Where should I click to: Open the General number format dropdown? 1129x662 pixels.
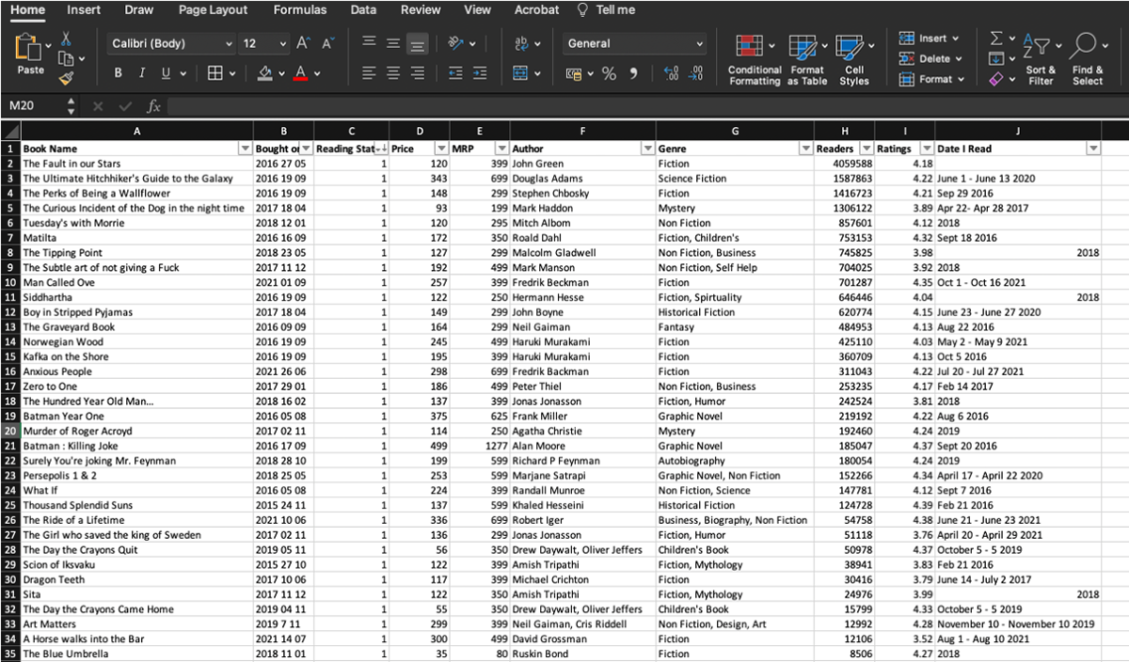tap(635, 43)
